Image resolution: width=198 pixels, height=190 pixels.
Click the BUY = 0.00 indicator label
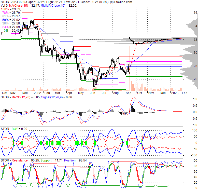tap(19, 129)
